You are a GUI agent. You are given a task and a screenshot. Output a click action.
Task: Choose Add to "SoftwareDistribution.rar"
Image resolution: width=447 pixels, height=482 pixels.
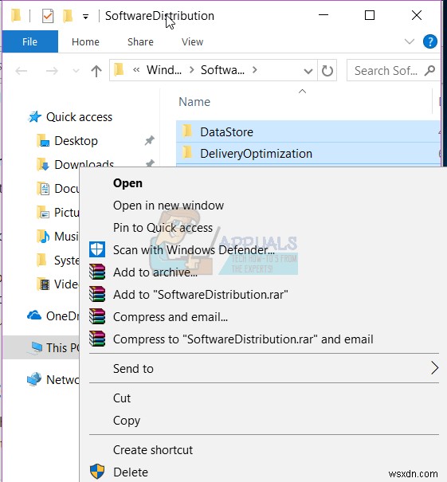tap(201, 295)
